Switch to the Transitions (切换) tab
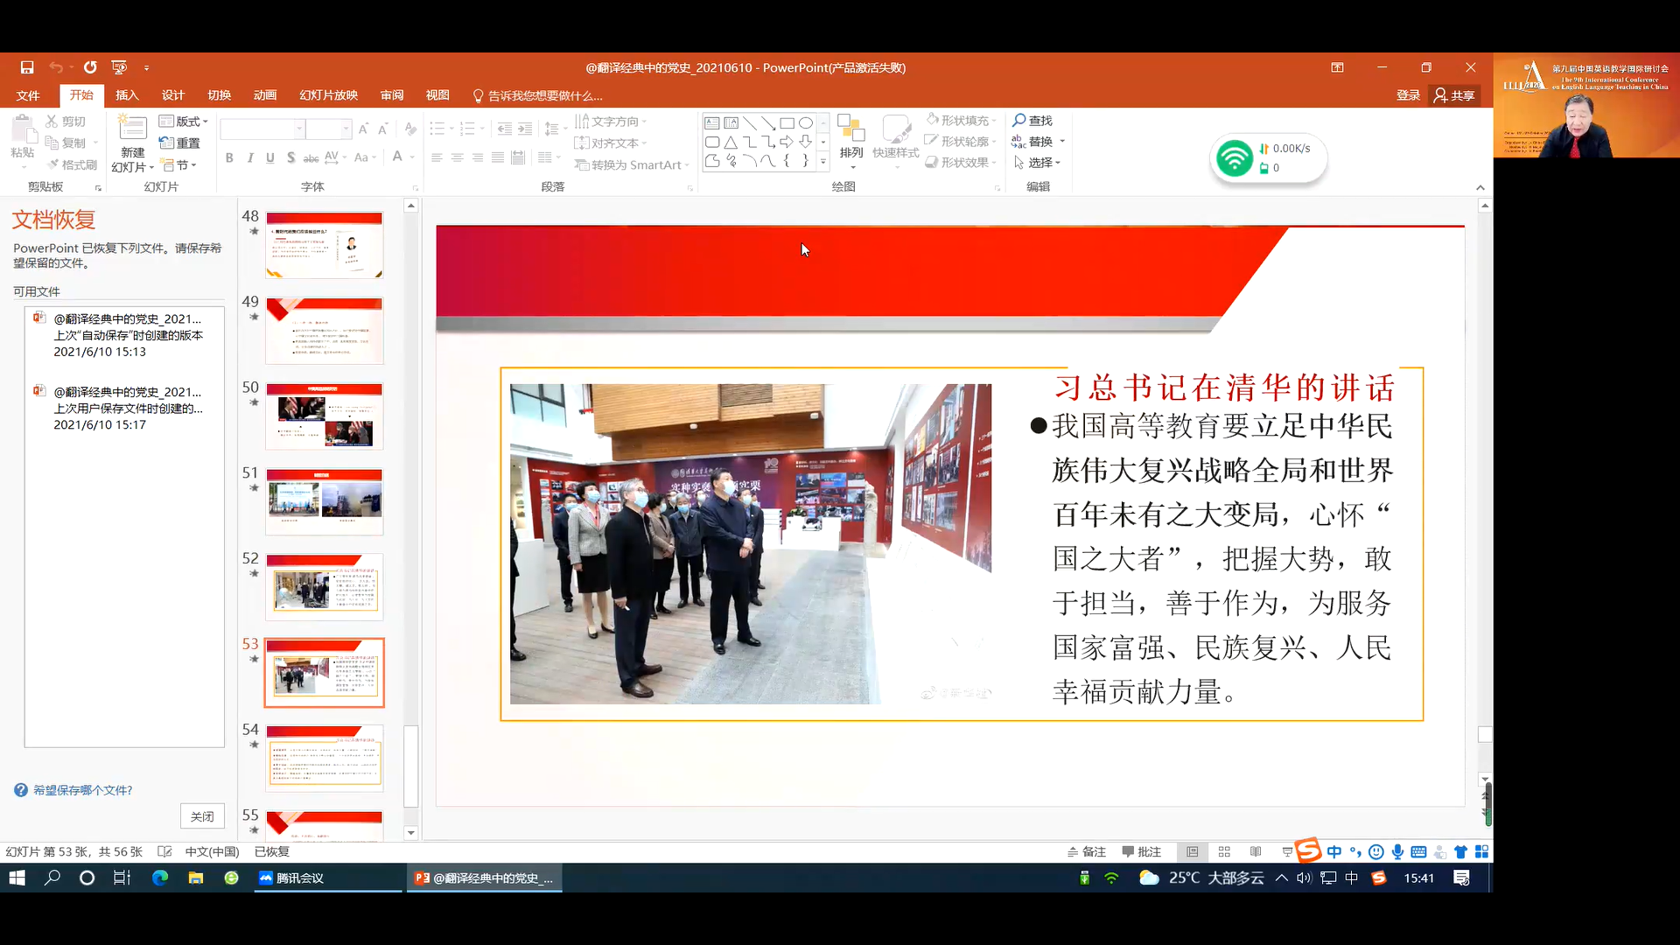This screenshot has width=1680, height=945. (220, 95)
